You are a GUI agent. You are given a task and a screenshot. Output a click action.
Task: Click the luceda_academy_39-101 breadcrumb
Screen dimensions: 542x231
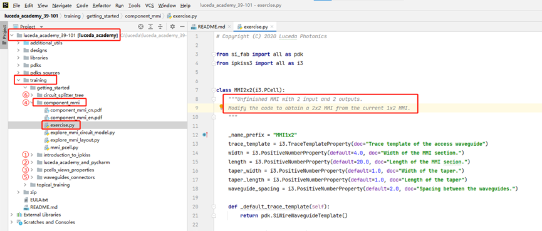(31, 16)
